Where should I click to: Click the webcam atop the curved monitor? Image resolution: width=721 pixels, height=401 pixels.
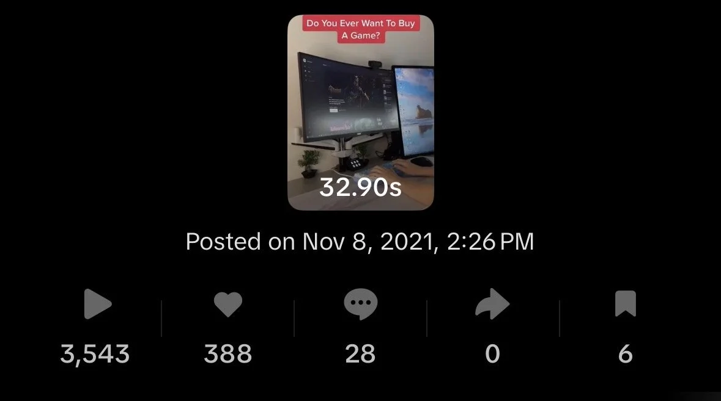(374, 64)
